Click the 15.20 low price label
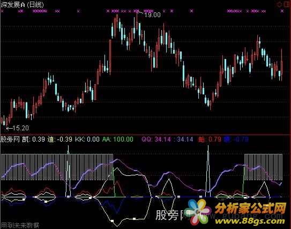The width and height of the screenshot is (291, 229). click(x=21, y=128)
